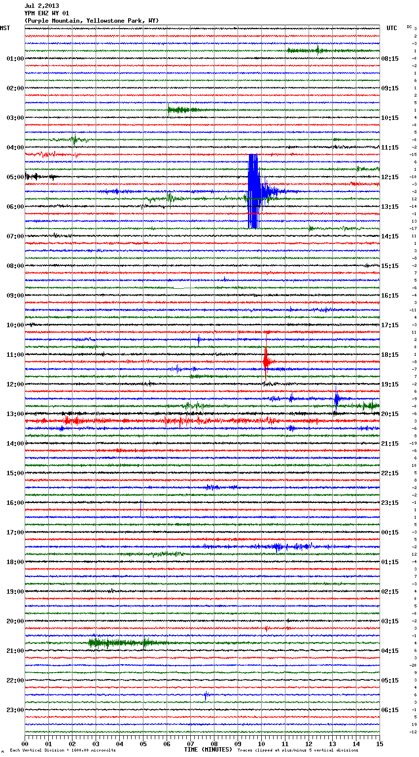419x757 pixels.
Task: Select the 02:00 MST time label
Action: click(15, 88)
